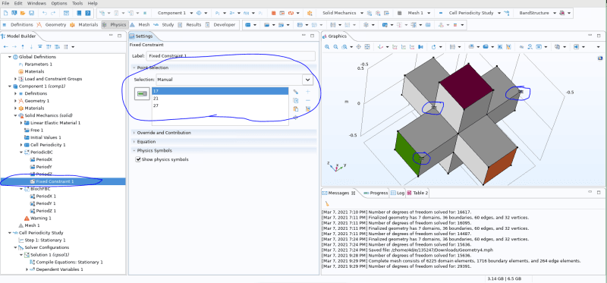This screenshot has width=607, height=283.
Task: Click the Clear Selection icon
Action: point(308,108)
